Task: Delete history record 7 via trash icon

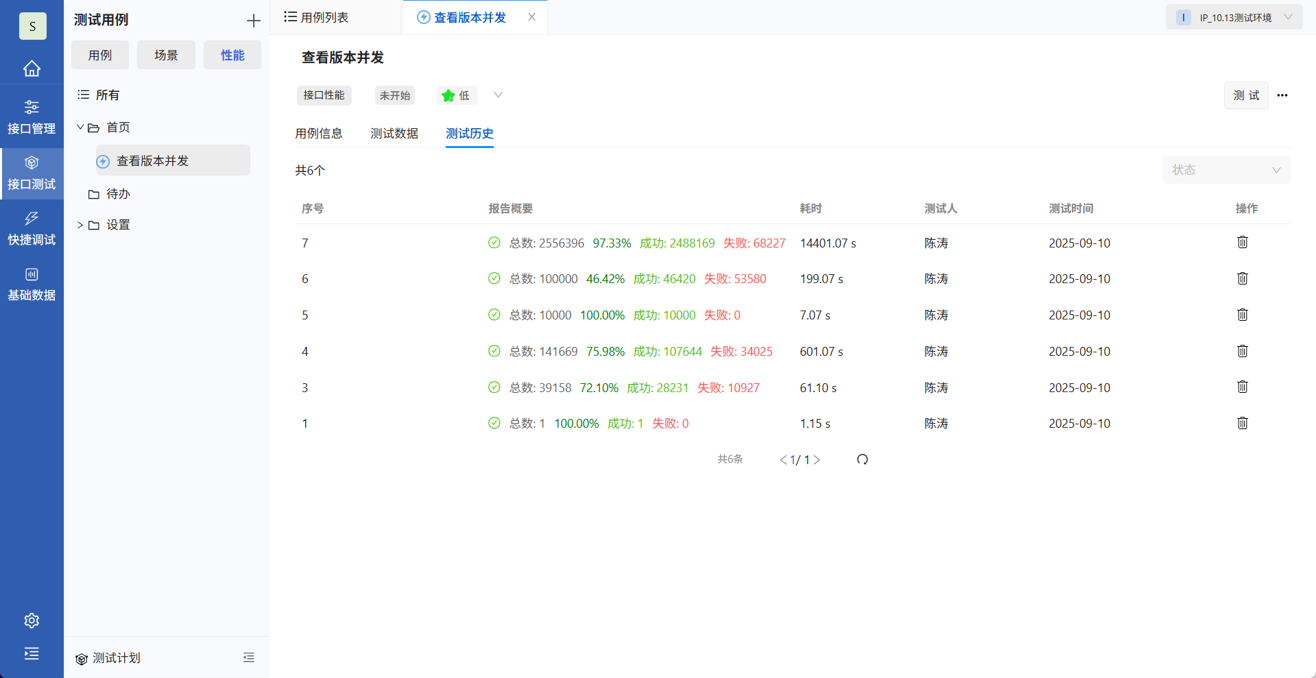Action: click(x=1242, y=242)
